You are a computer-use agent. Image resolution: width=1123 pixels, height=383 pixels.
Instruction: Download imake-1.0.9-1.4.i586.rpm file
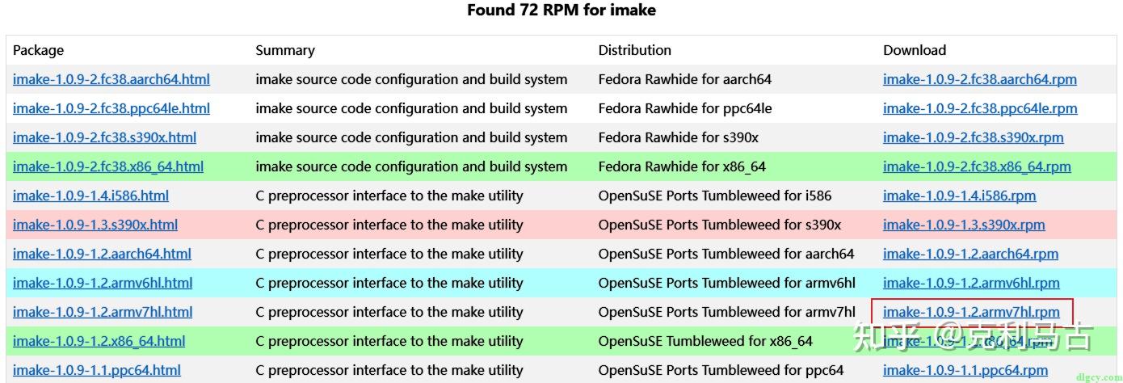[959, 196]
